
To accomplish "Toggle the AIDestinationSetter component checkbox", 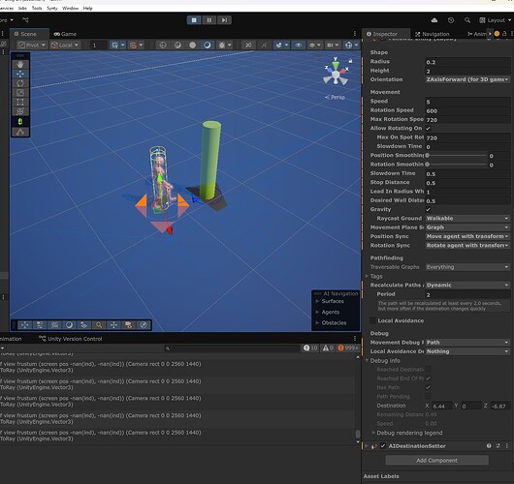I will click(383, 446).
